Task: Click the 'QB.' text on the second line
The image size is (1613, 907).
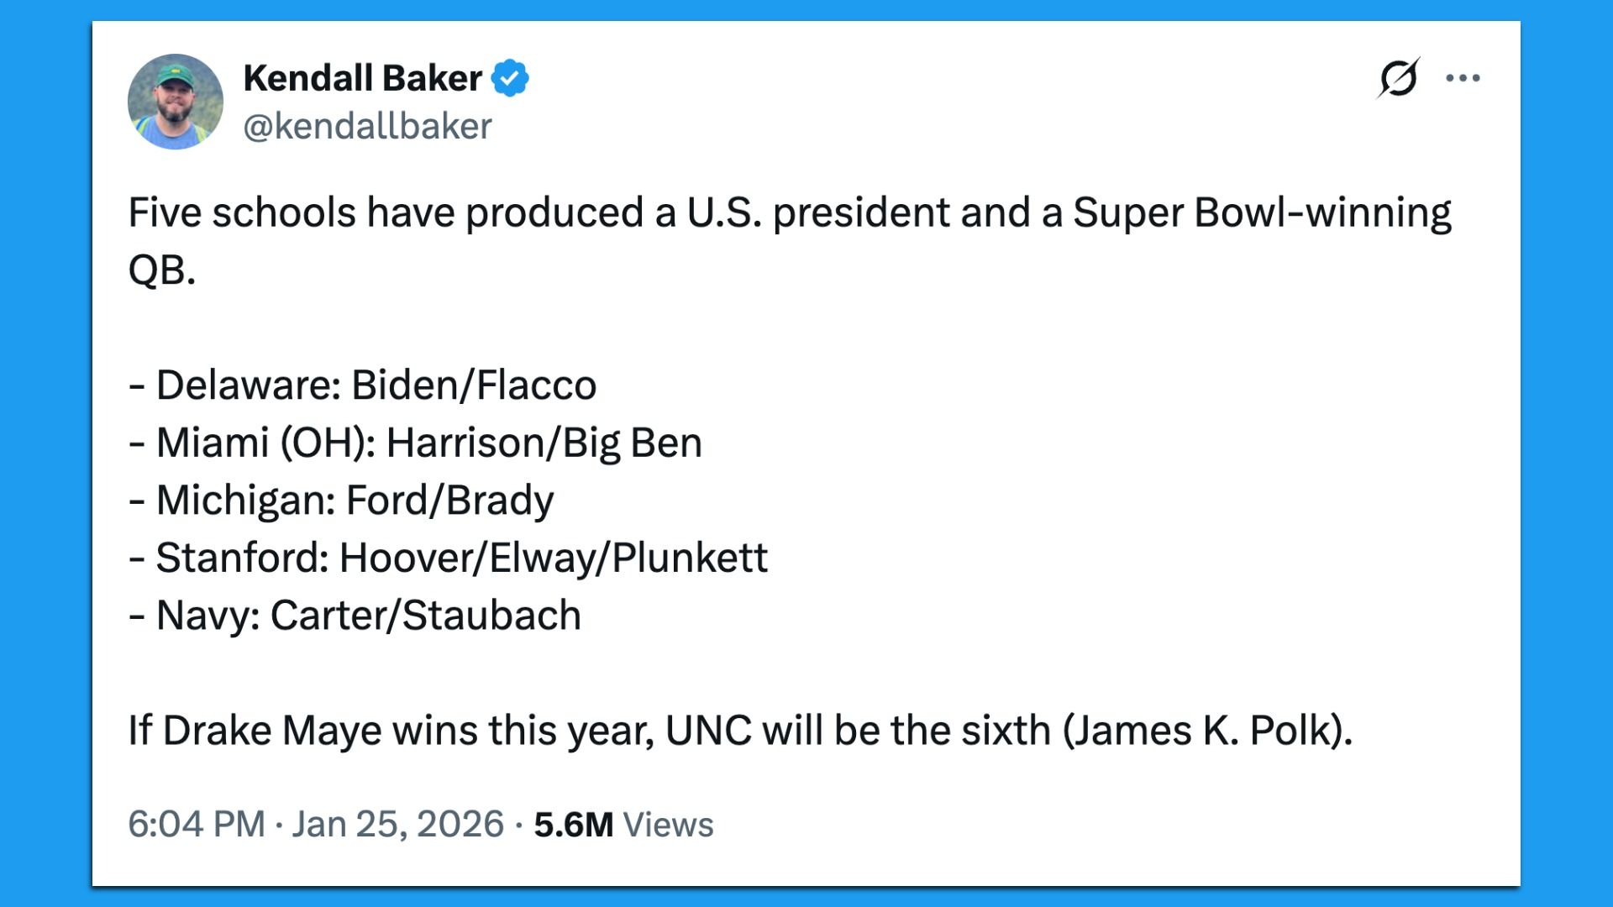Action: (x=162, y=270)
